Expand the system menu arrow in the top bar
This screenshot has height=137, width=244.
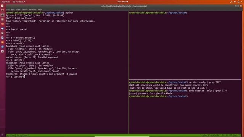(x=241, y=2)
